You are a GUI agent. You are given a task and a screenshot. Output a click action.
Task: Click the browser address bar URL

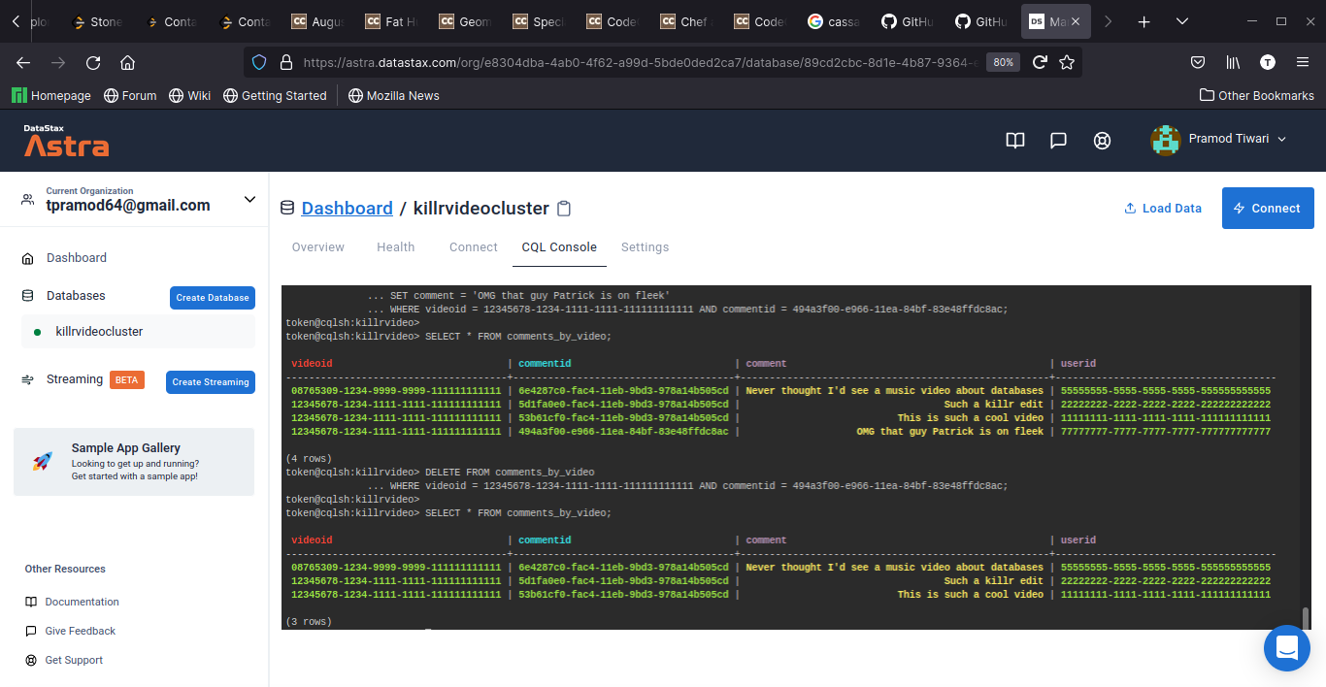641,62
